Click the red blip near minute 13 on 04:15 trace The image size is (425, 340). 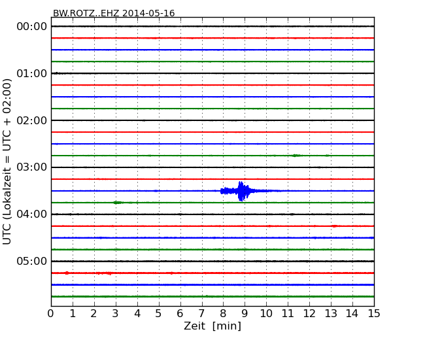[335, 226]
